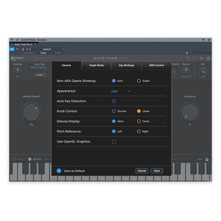Click the Auto-Tune undo icon

[x=188, y=58]
